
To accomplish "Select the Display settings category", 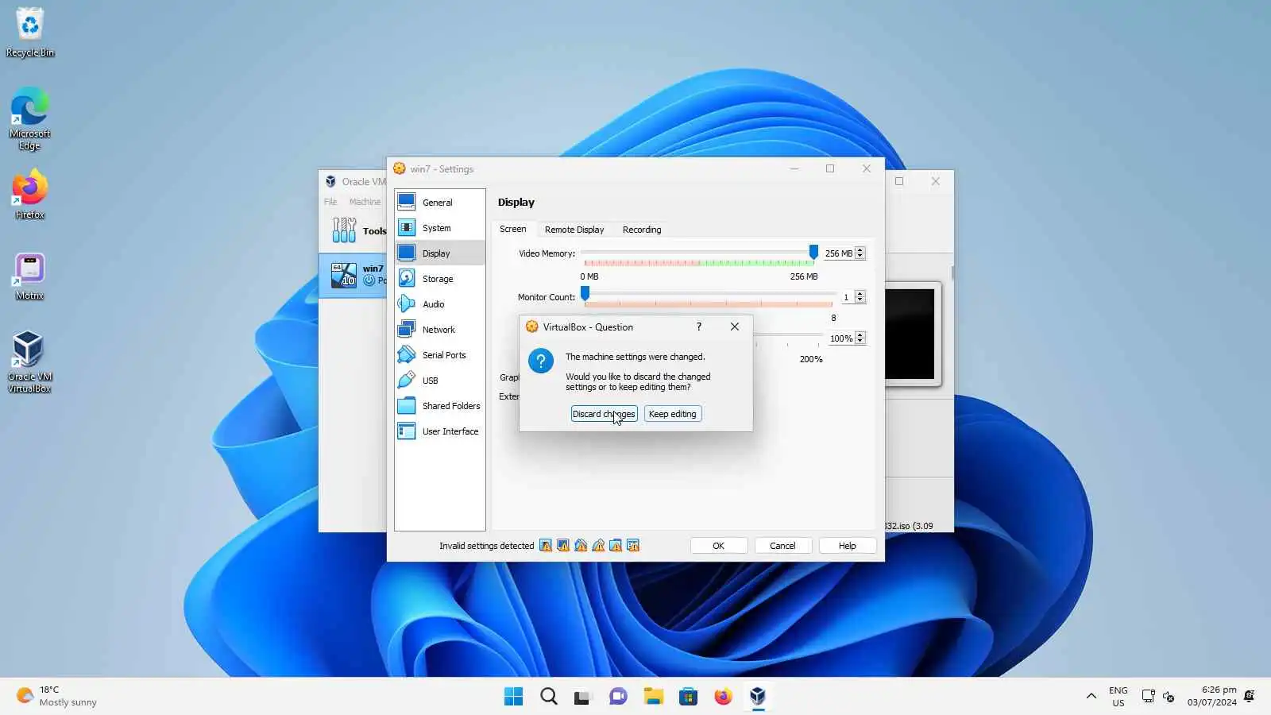I will (x=440, y=253).
